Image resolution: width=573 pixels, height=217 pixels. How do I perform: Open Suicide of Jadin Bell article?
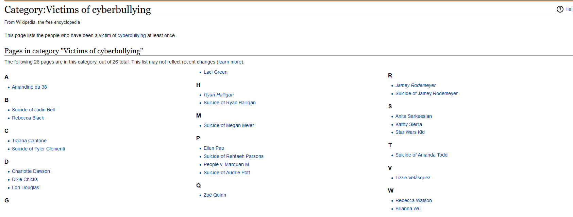point(33,110)
